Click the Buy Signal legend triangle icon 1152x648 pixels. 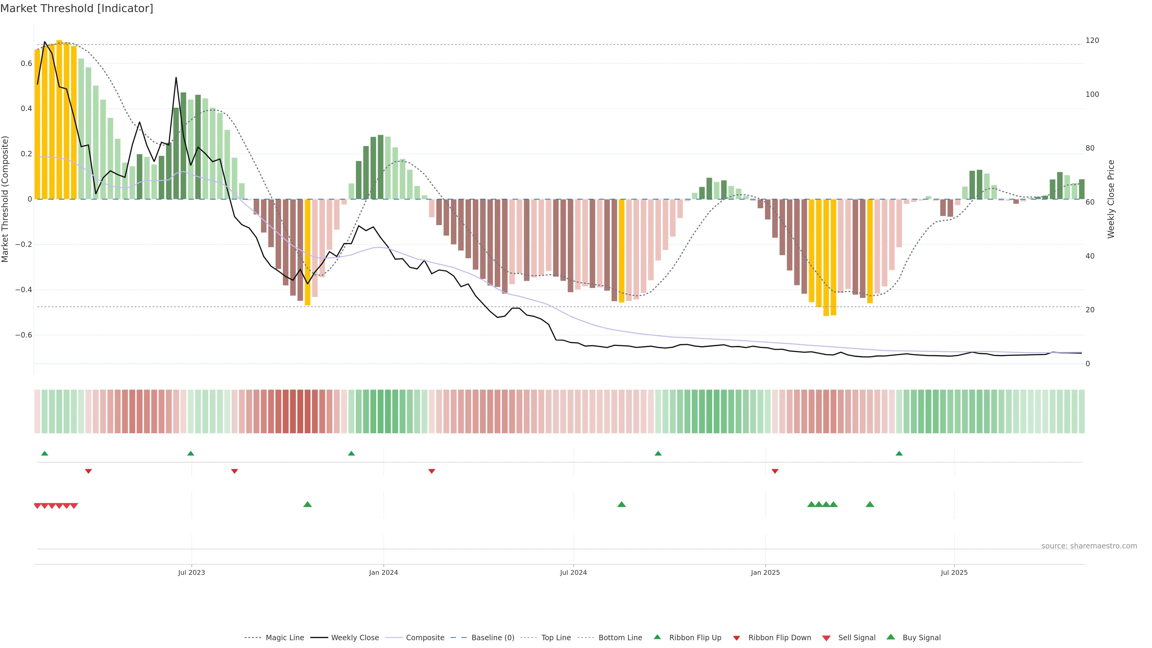[x=891, y=637]
